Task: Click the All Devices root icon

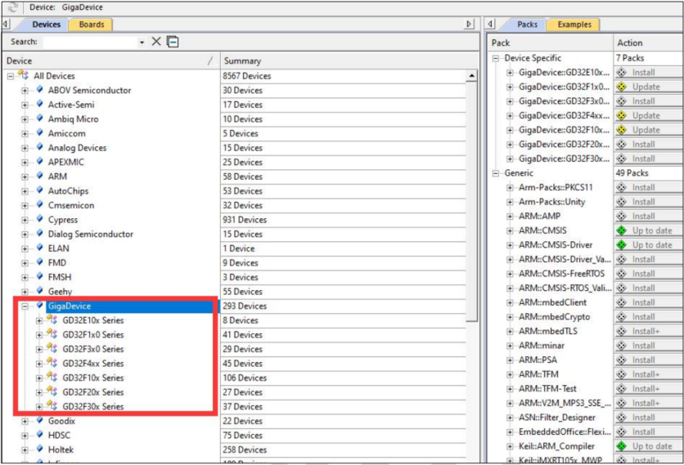Action: pyautogui.click(x=24, y=75)
